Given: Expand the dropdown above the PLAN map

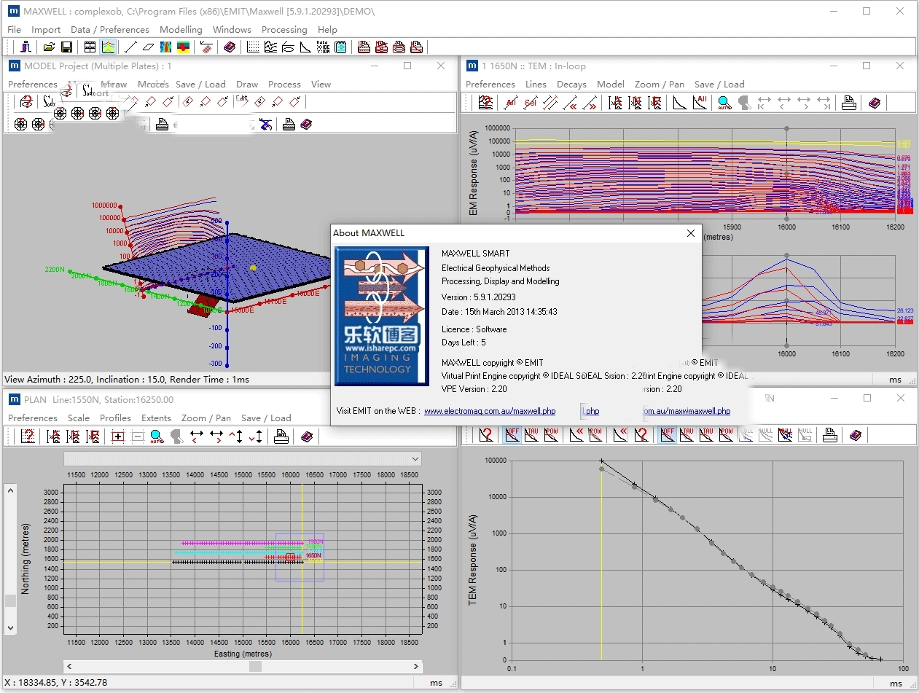Looking at the screenshot, I should 415,459.
